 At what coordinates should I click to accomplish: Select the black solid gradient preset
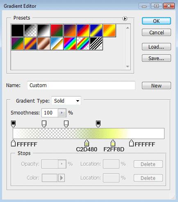click(17, 31)
